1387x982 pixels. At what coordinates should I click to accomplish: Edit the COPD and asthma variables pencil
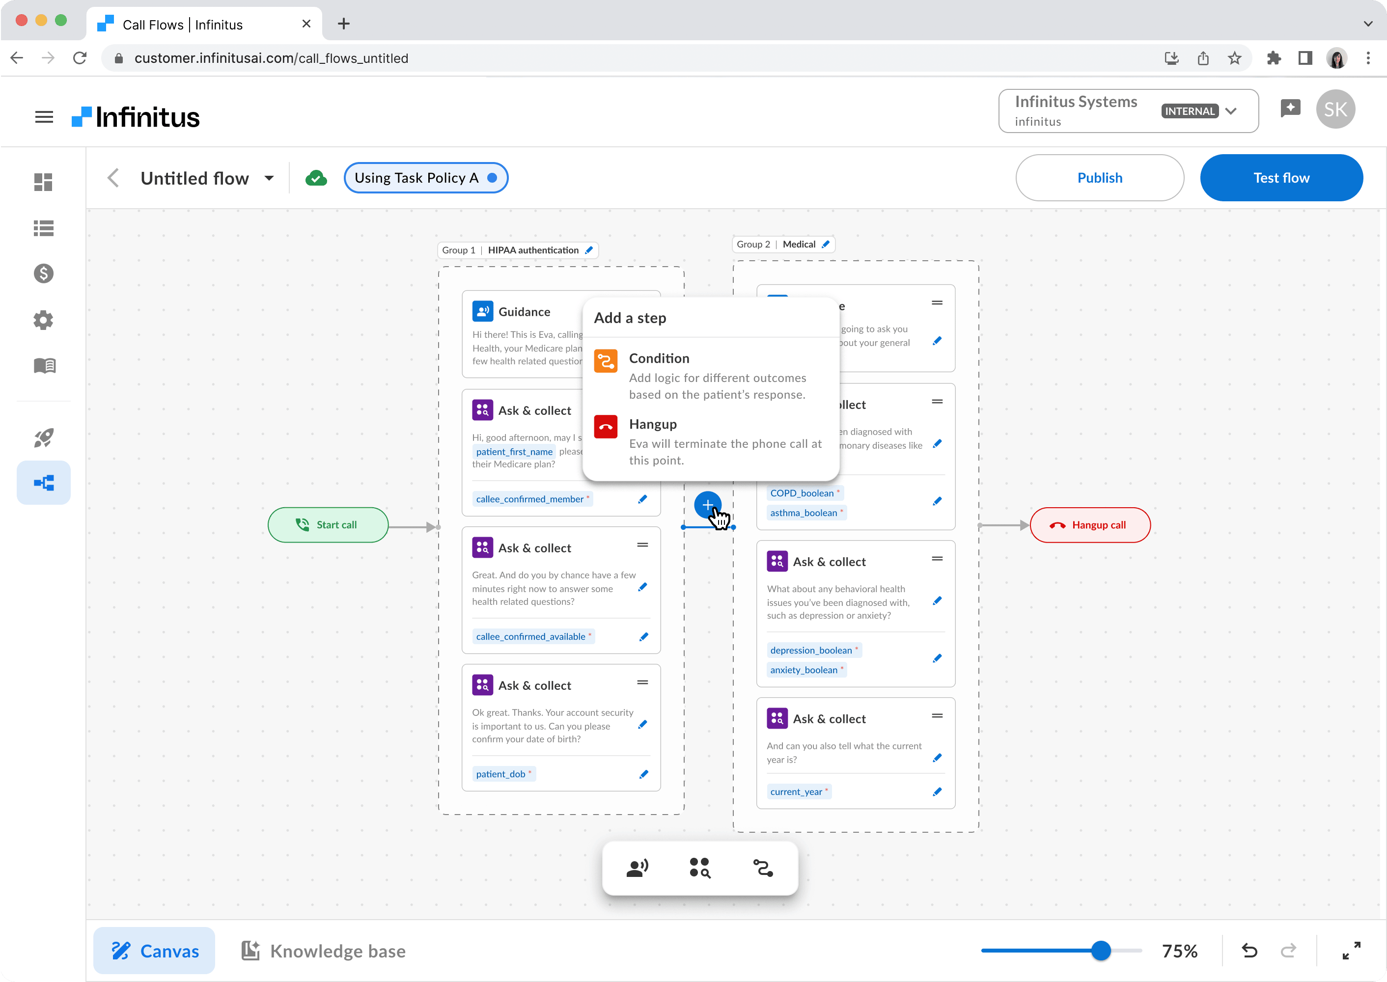tap(937, 501)
